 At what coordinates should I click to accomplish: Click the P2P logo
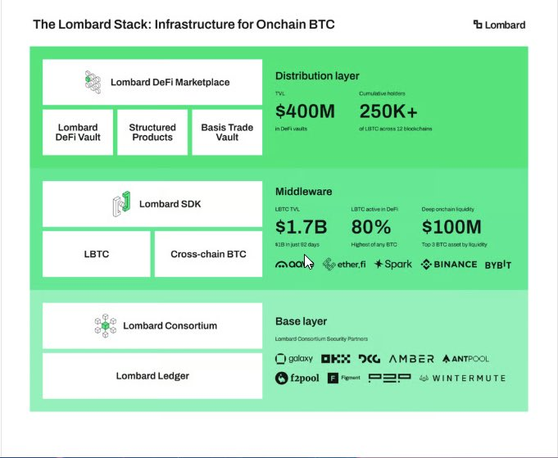(x=390, y=378)
